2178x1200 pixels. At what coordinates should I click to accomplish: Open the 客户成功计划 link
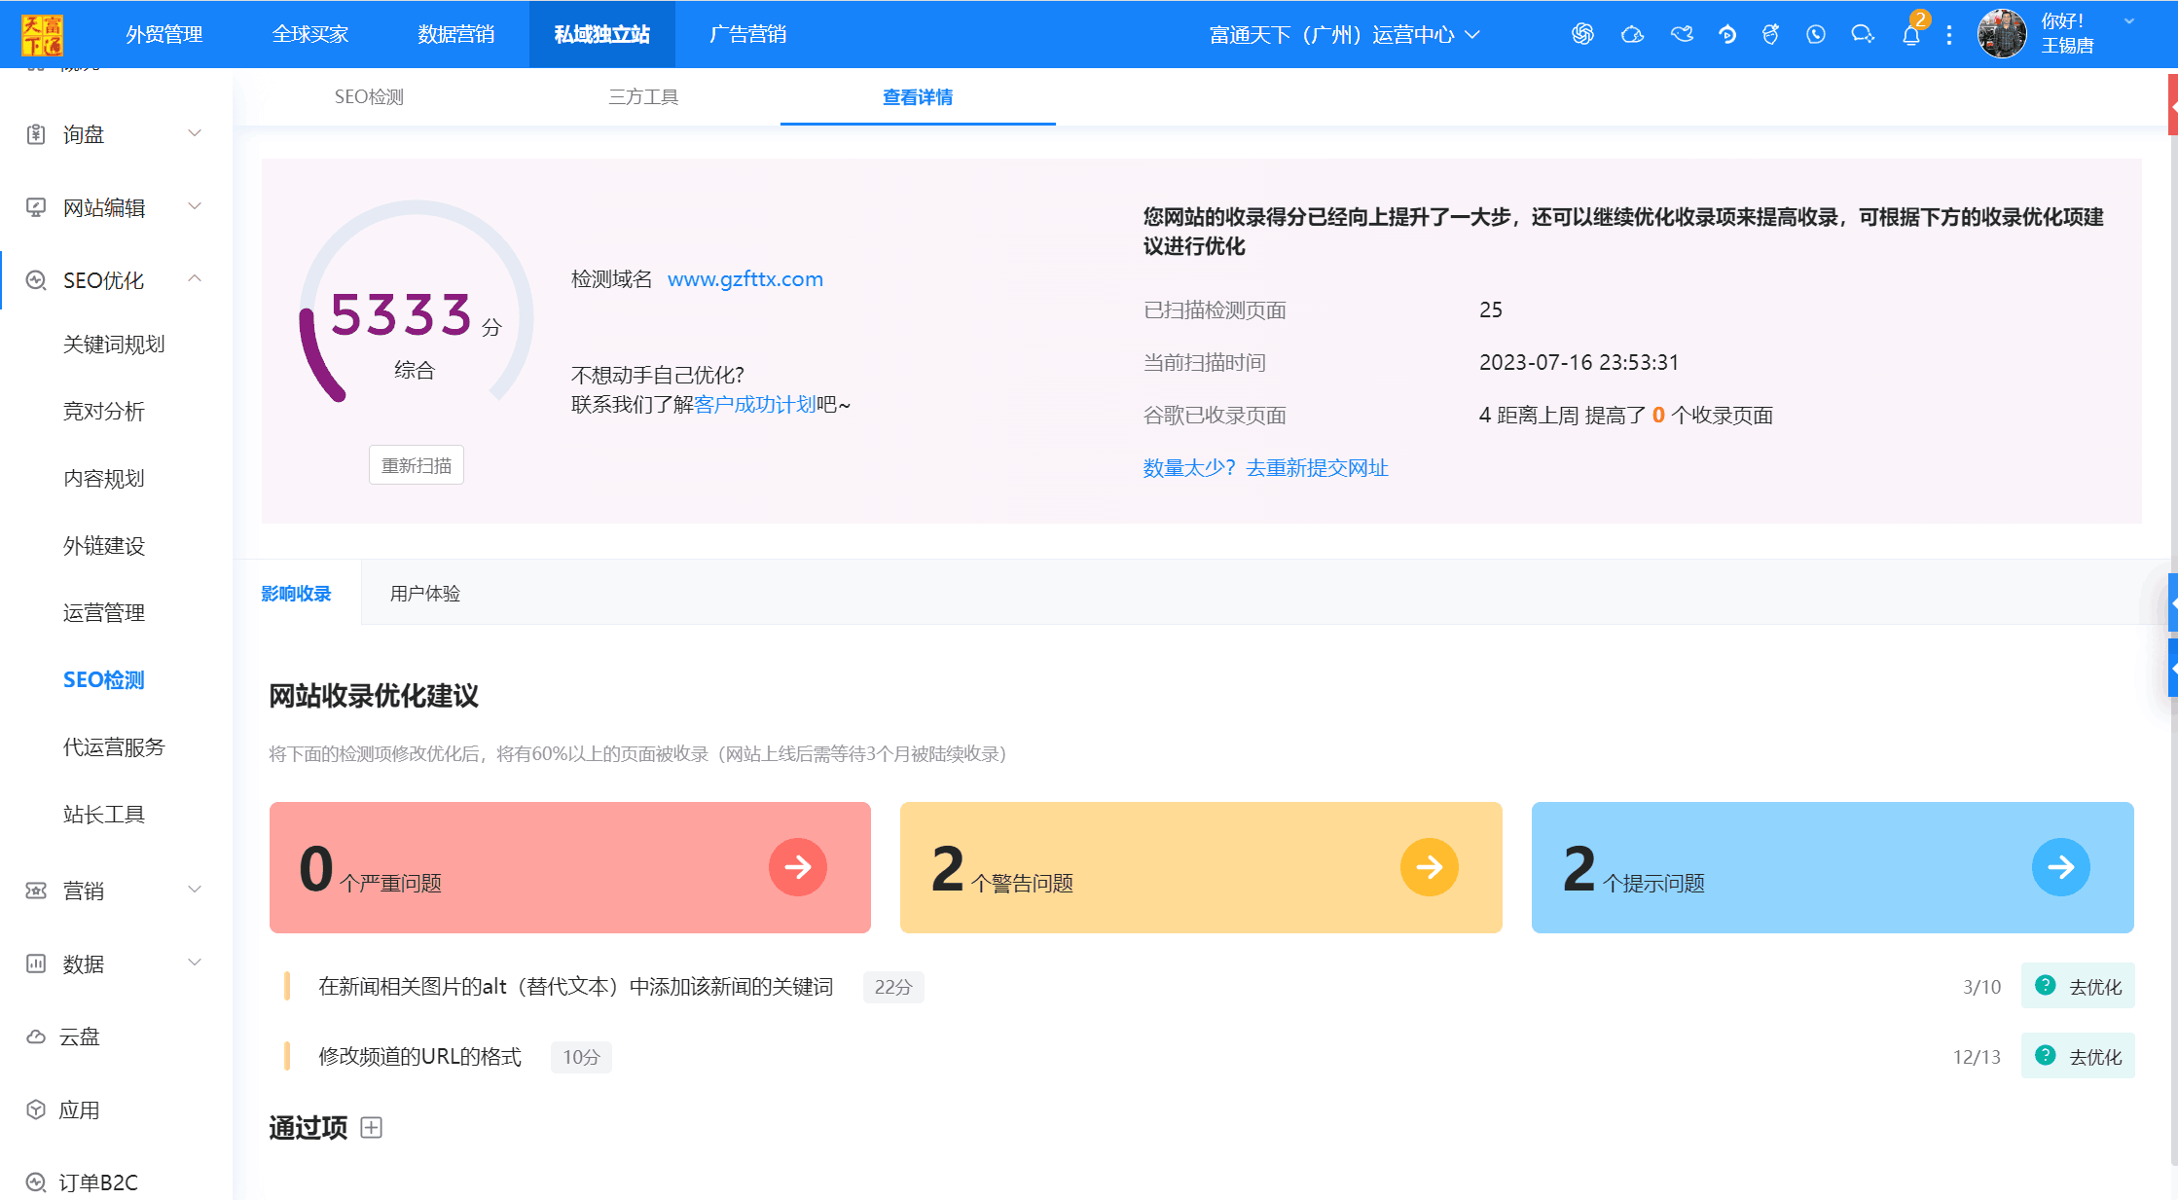coord(755,404)
